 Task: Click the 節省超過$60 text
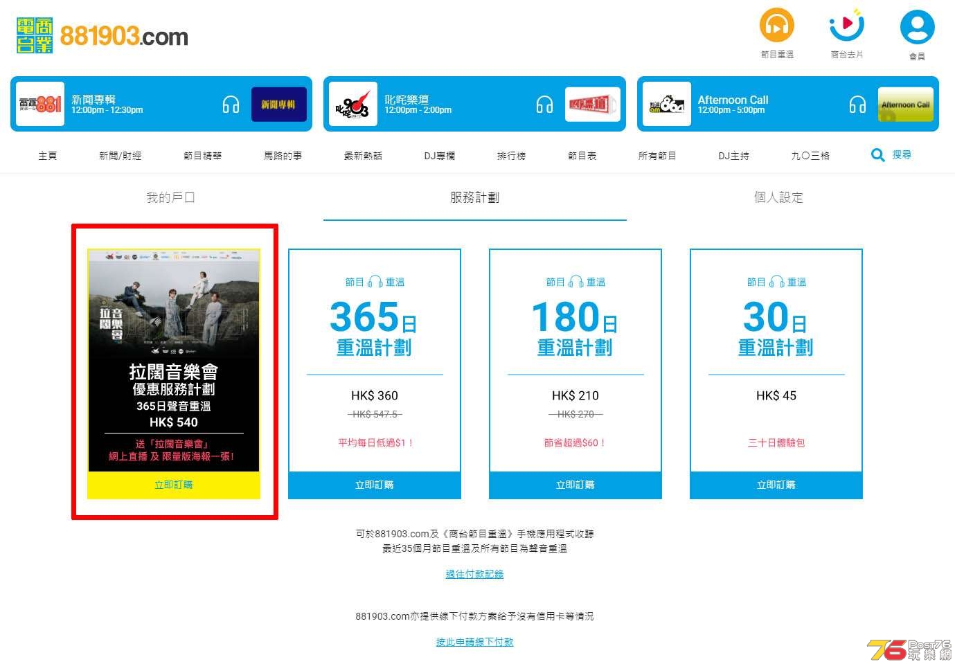point(575,442)
